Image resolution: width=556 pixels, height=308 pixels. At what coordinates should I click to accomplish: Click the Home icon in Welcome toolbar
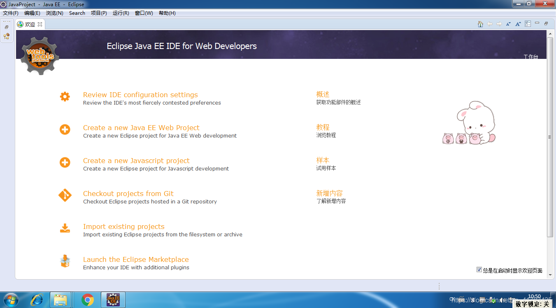(480, 24)
